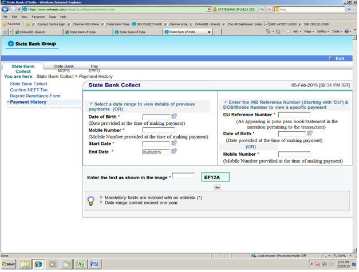Open the Confirm NEFT Txn link
Image resolution: width=359 pixels, height=272 pixels.
[29, 90]
